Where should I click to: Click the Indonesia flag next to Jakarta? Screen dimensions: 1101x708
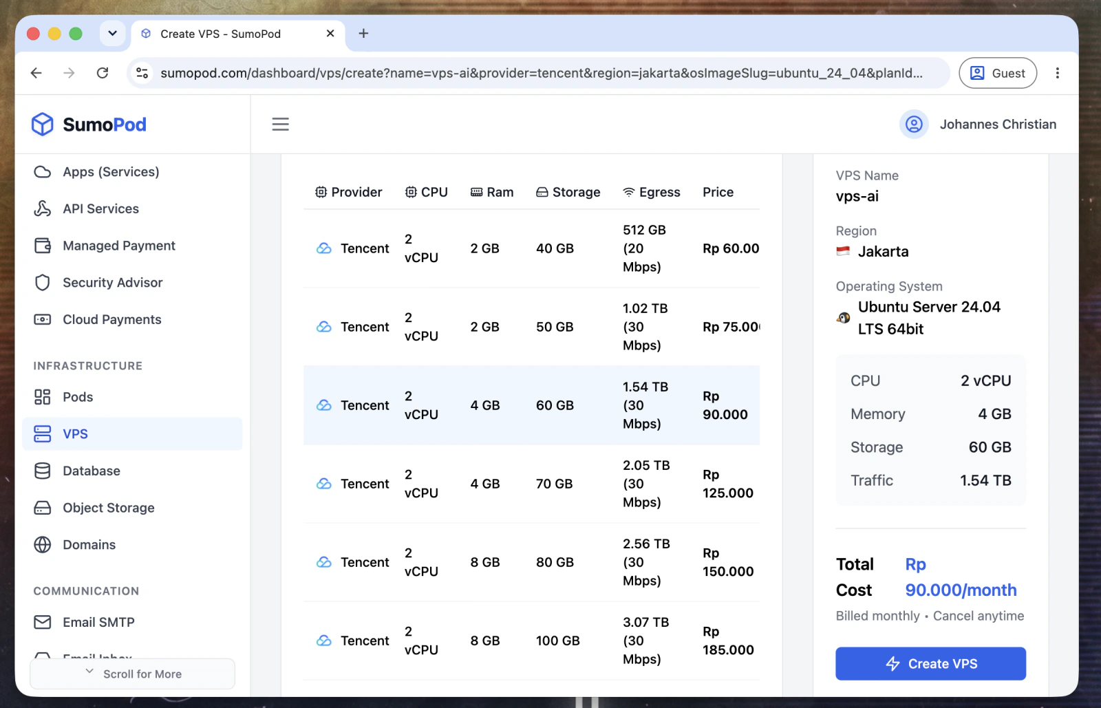pos(843,251)
